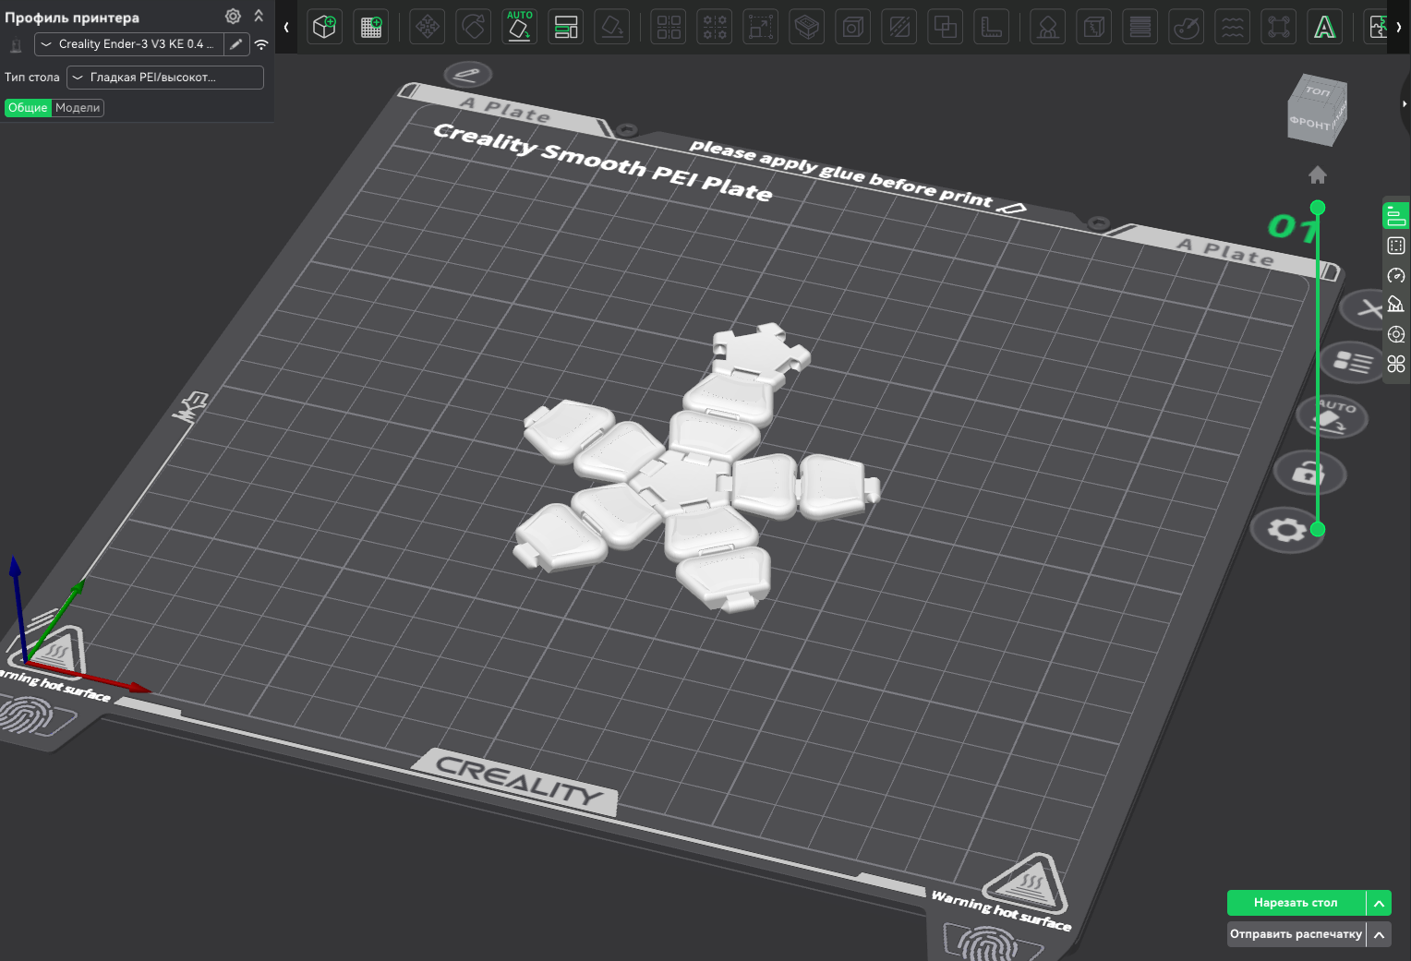Click the plate arrange list icon
Image resolution: width=1411 pixels, height=961 pixels.
click(1352, 361)
